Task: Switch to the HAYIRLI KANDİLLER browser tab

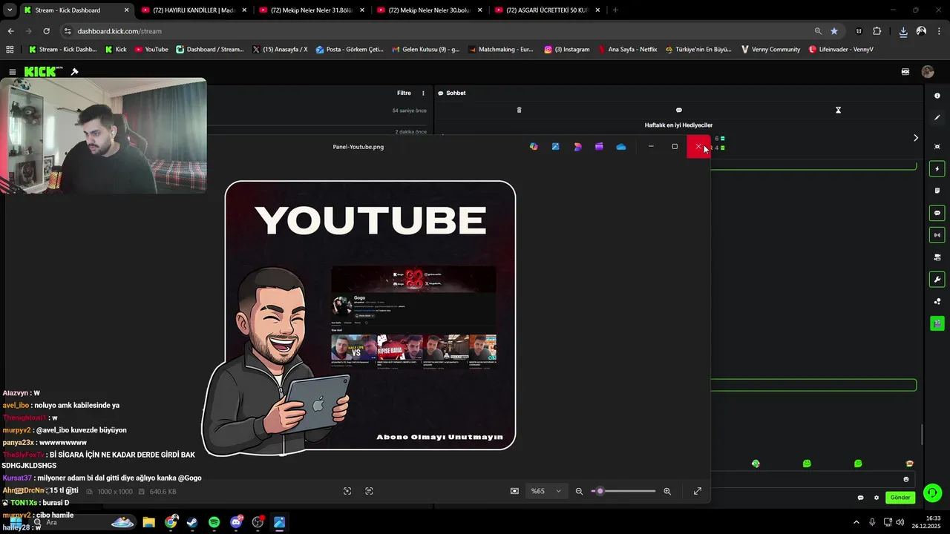Action: [x=194, y=10]
